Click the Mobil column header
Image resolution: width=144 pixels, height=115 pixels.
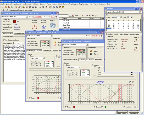[84, 19]
